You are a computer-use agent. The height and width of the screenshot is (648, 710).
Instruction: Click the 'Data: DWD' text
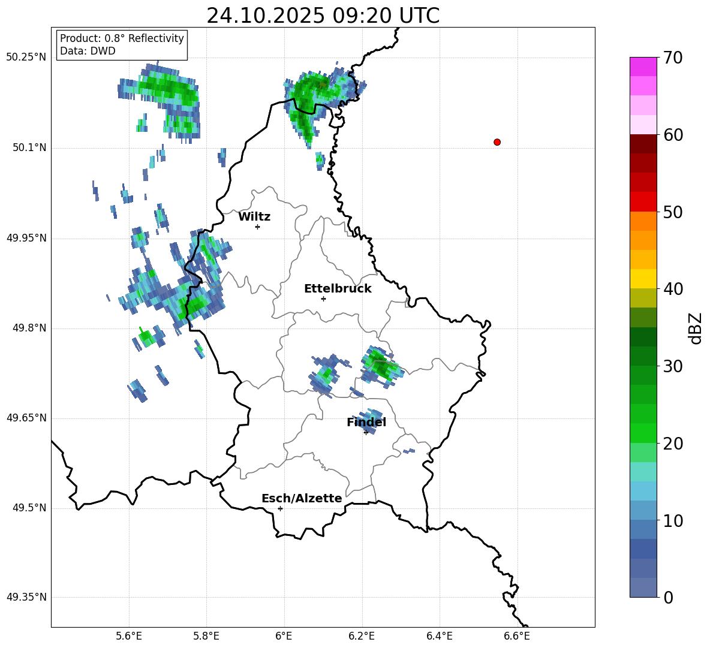tap(88, 51)
